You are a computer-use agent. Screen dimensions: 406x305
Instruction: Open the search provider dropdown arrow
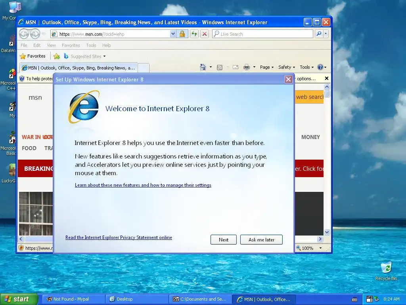pyautogui.click(x=326, y=34)
